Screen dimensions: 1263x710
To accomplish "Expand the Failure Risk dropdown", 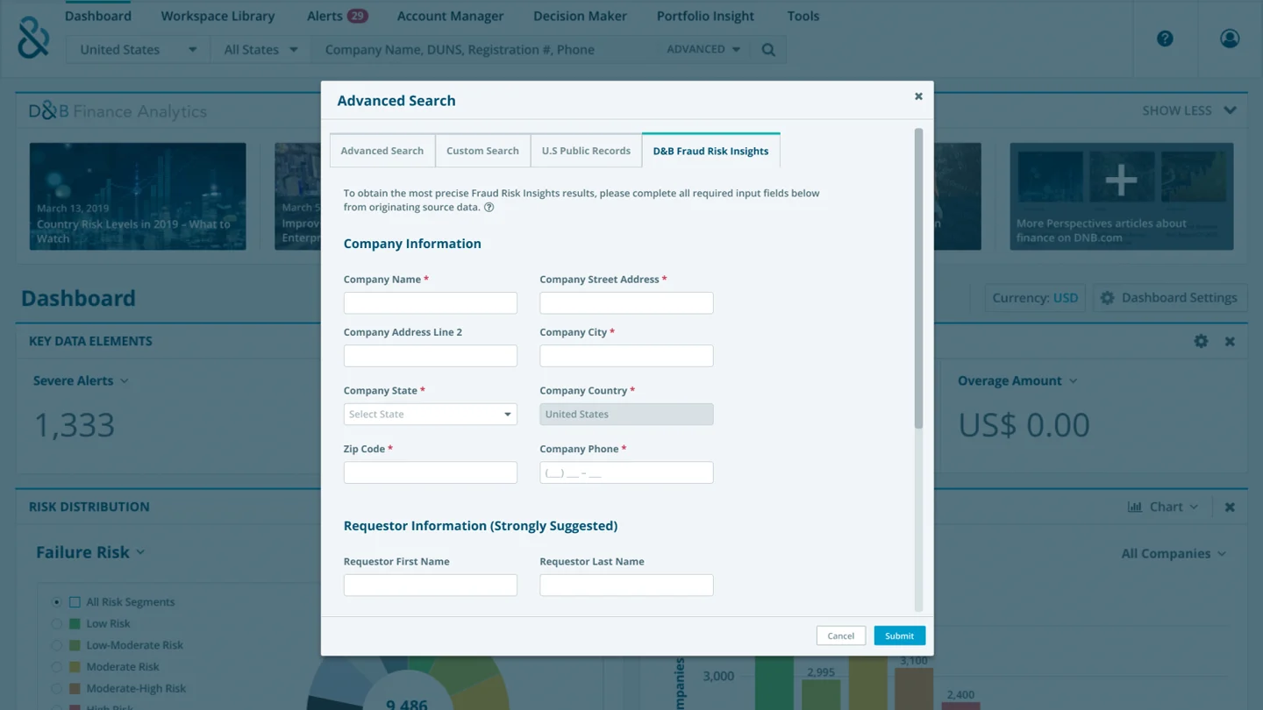I will pos(90,552).
